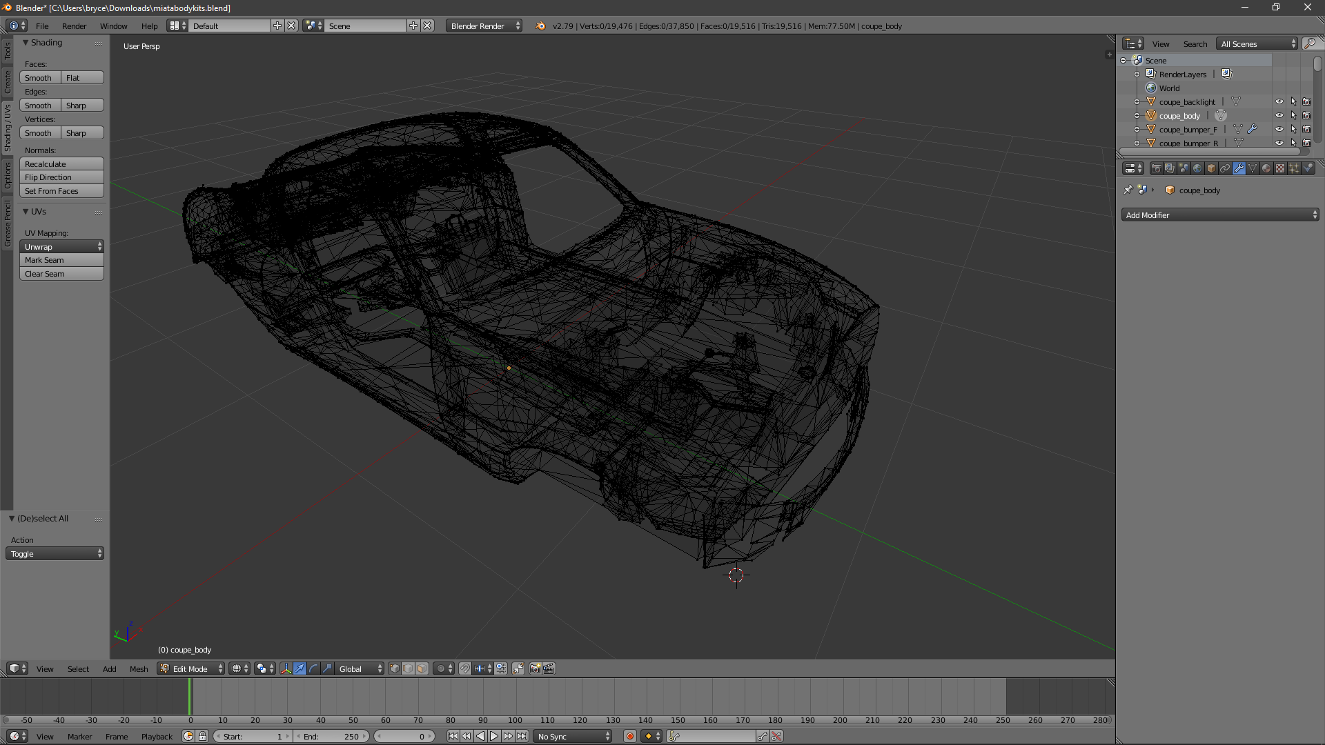The width and height of the screenshot is (1325, 745).
Task: Open the Object Constraints properties tab
Action: coord(1225,168)
